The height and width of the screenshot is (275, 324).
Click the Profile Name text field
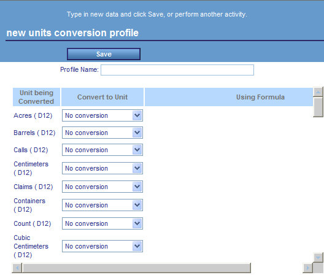[x=177, y=70]
